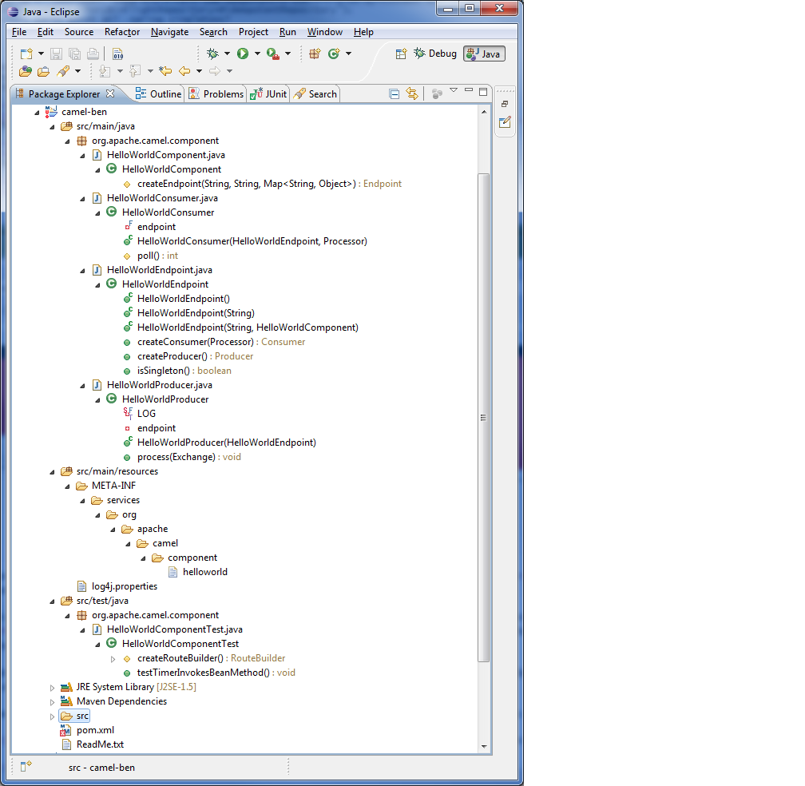Click the Package Explorer scroll down arrow

click(x=484, y=747)
